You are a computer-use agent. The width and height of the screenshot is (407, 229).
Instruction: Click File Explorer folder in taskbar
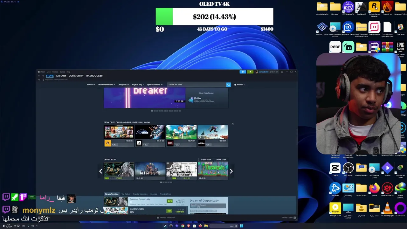(x=206, y=226)
